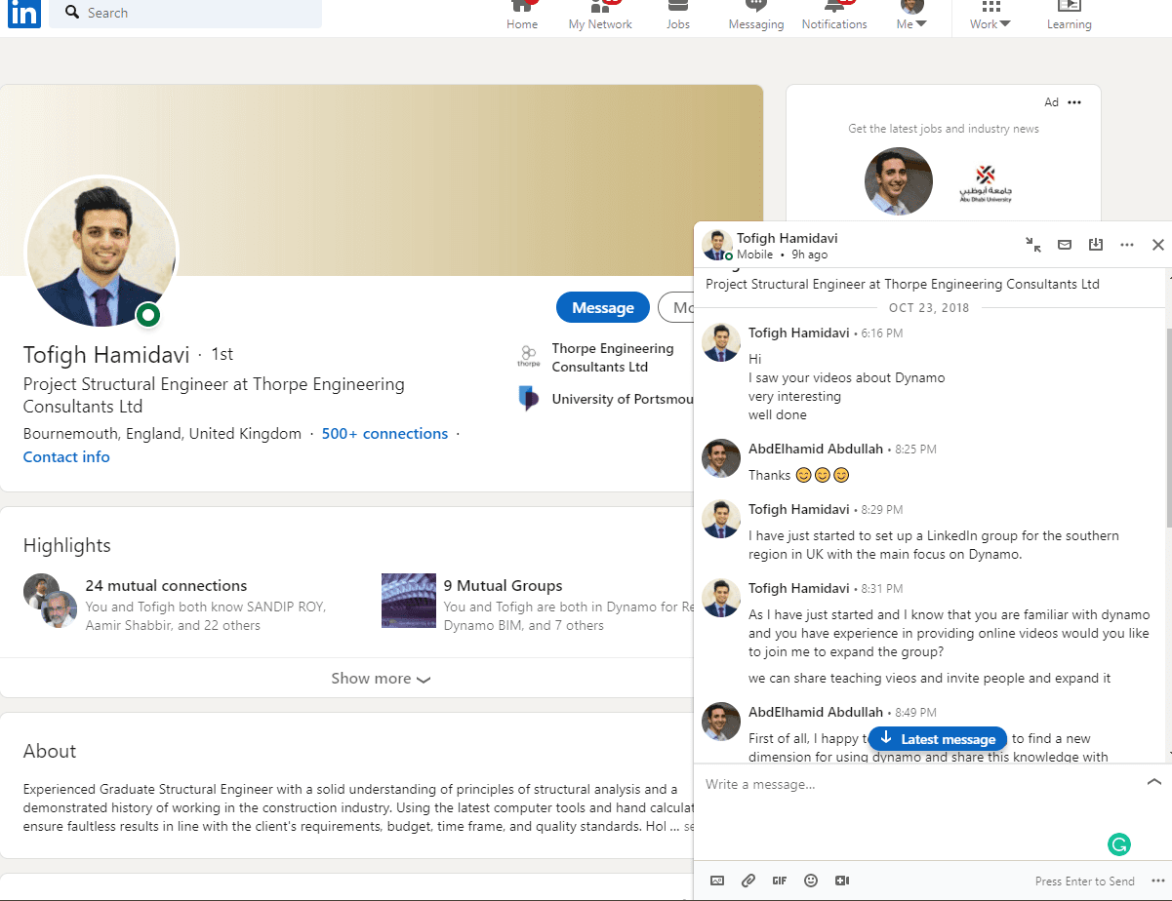The height and width of the screenshot is (901, 1172).
Task: Click the Grammarly icon in message box
Action: 1120,844
